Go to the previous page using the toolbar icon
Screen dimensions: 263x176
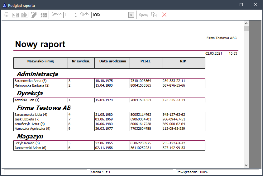point(16,15)
